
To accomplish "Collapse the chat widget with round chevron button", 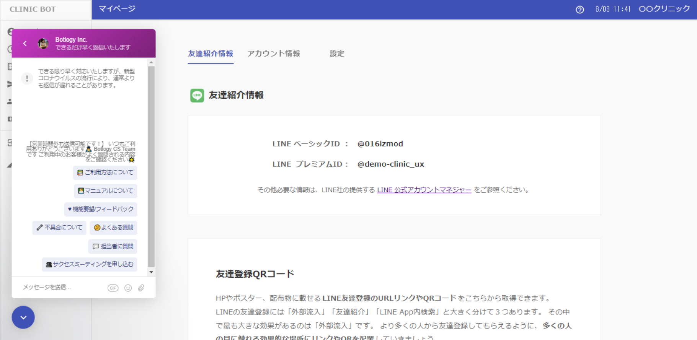I will [x=23, y=317].
